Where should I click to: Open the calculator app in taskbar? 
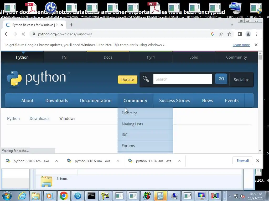[161, 196]
